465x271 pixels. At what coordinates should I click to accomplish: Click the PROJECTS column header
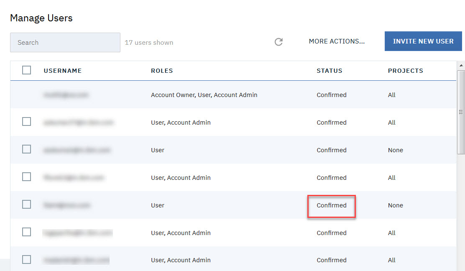tap(405, 71)
